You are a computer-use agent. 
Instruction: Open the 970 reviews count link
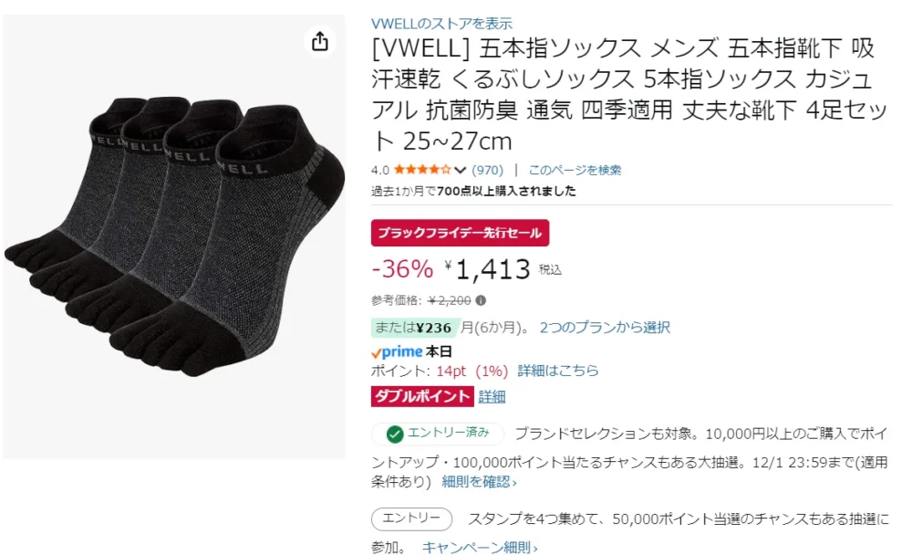point(487,170)
